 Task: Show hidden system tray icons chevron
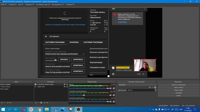coord(150,109)
